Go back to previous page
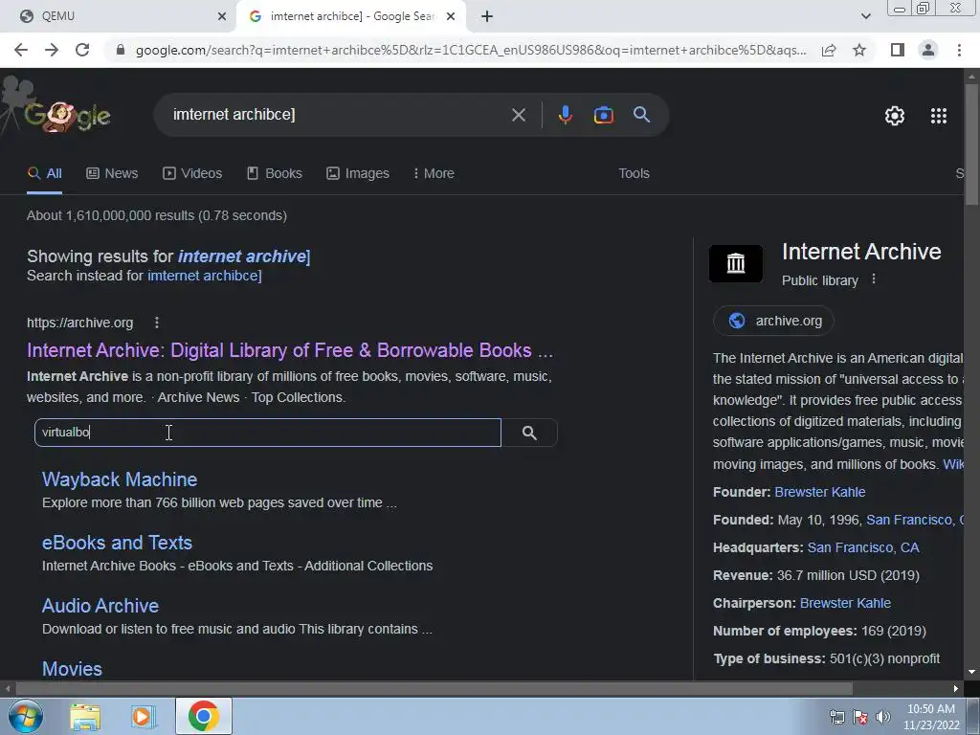Screen dimensions: 980x735 tap(21, 50)
